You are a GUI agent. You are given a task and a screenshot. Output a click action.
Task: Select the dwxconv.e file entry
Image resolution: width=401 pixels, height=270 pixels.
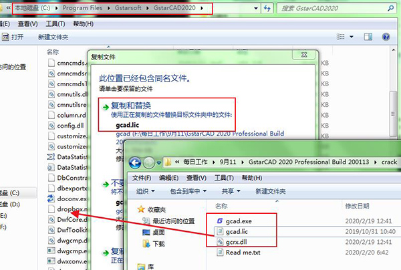(68, 261)
